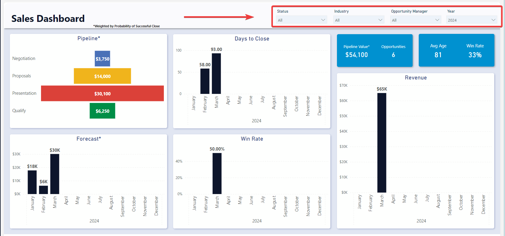
Task: Click the green Qualify $6,250 funnel bar
Action: [x=102, y=111]
